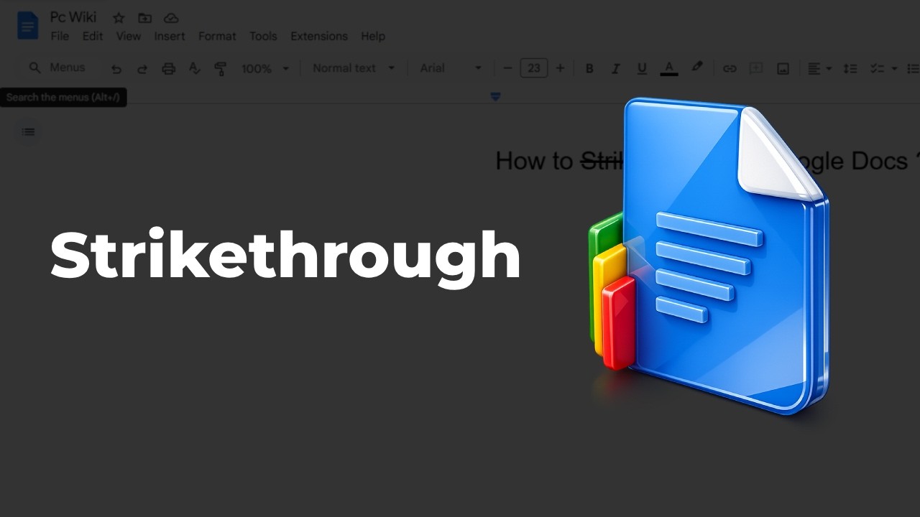Open the View menu
Screen dimensions: 920x517
pos(129,36)
